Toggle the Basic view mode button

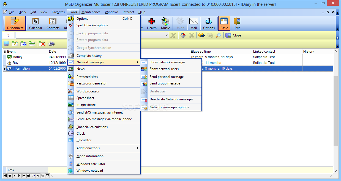tap(224, 23)
